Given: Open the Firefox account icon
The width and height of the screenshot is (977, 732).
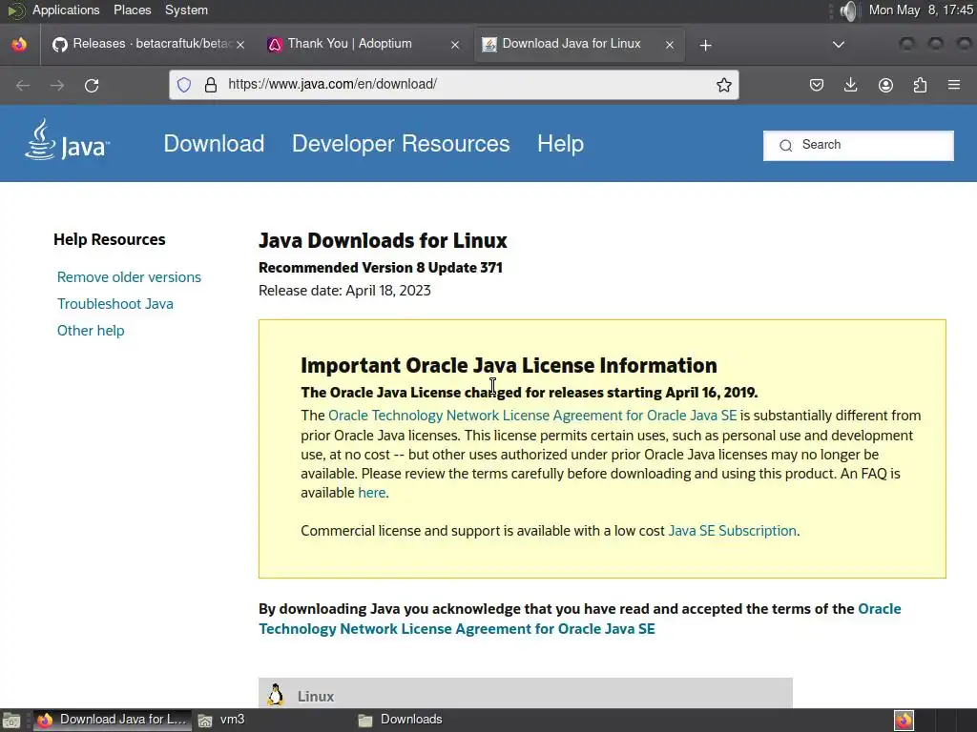Looking at the screenshot, I should coord(885,85).
